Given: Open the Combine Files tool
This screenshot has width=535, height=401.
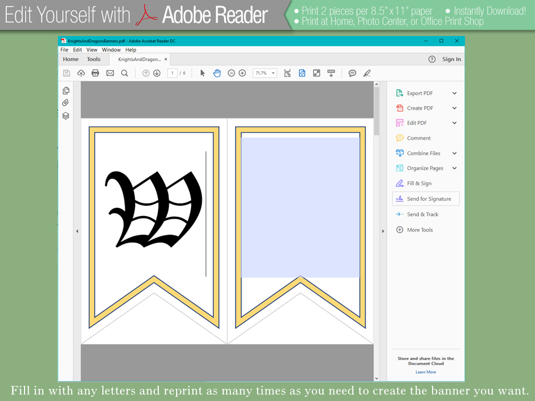Looking at the screenshot, I should pyautogui.click(x=423, y=153).
